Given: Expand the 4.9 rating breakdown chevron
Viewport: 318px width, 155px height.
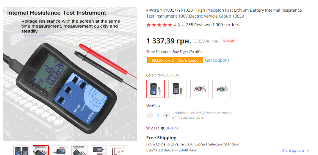Looking at the screenshot, I should (182, 25).
